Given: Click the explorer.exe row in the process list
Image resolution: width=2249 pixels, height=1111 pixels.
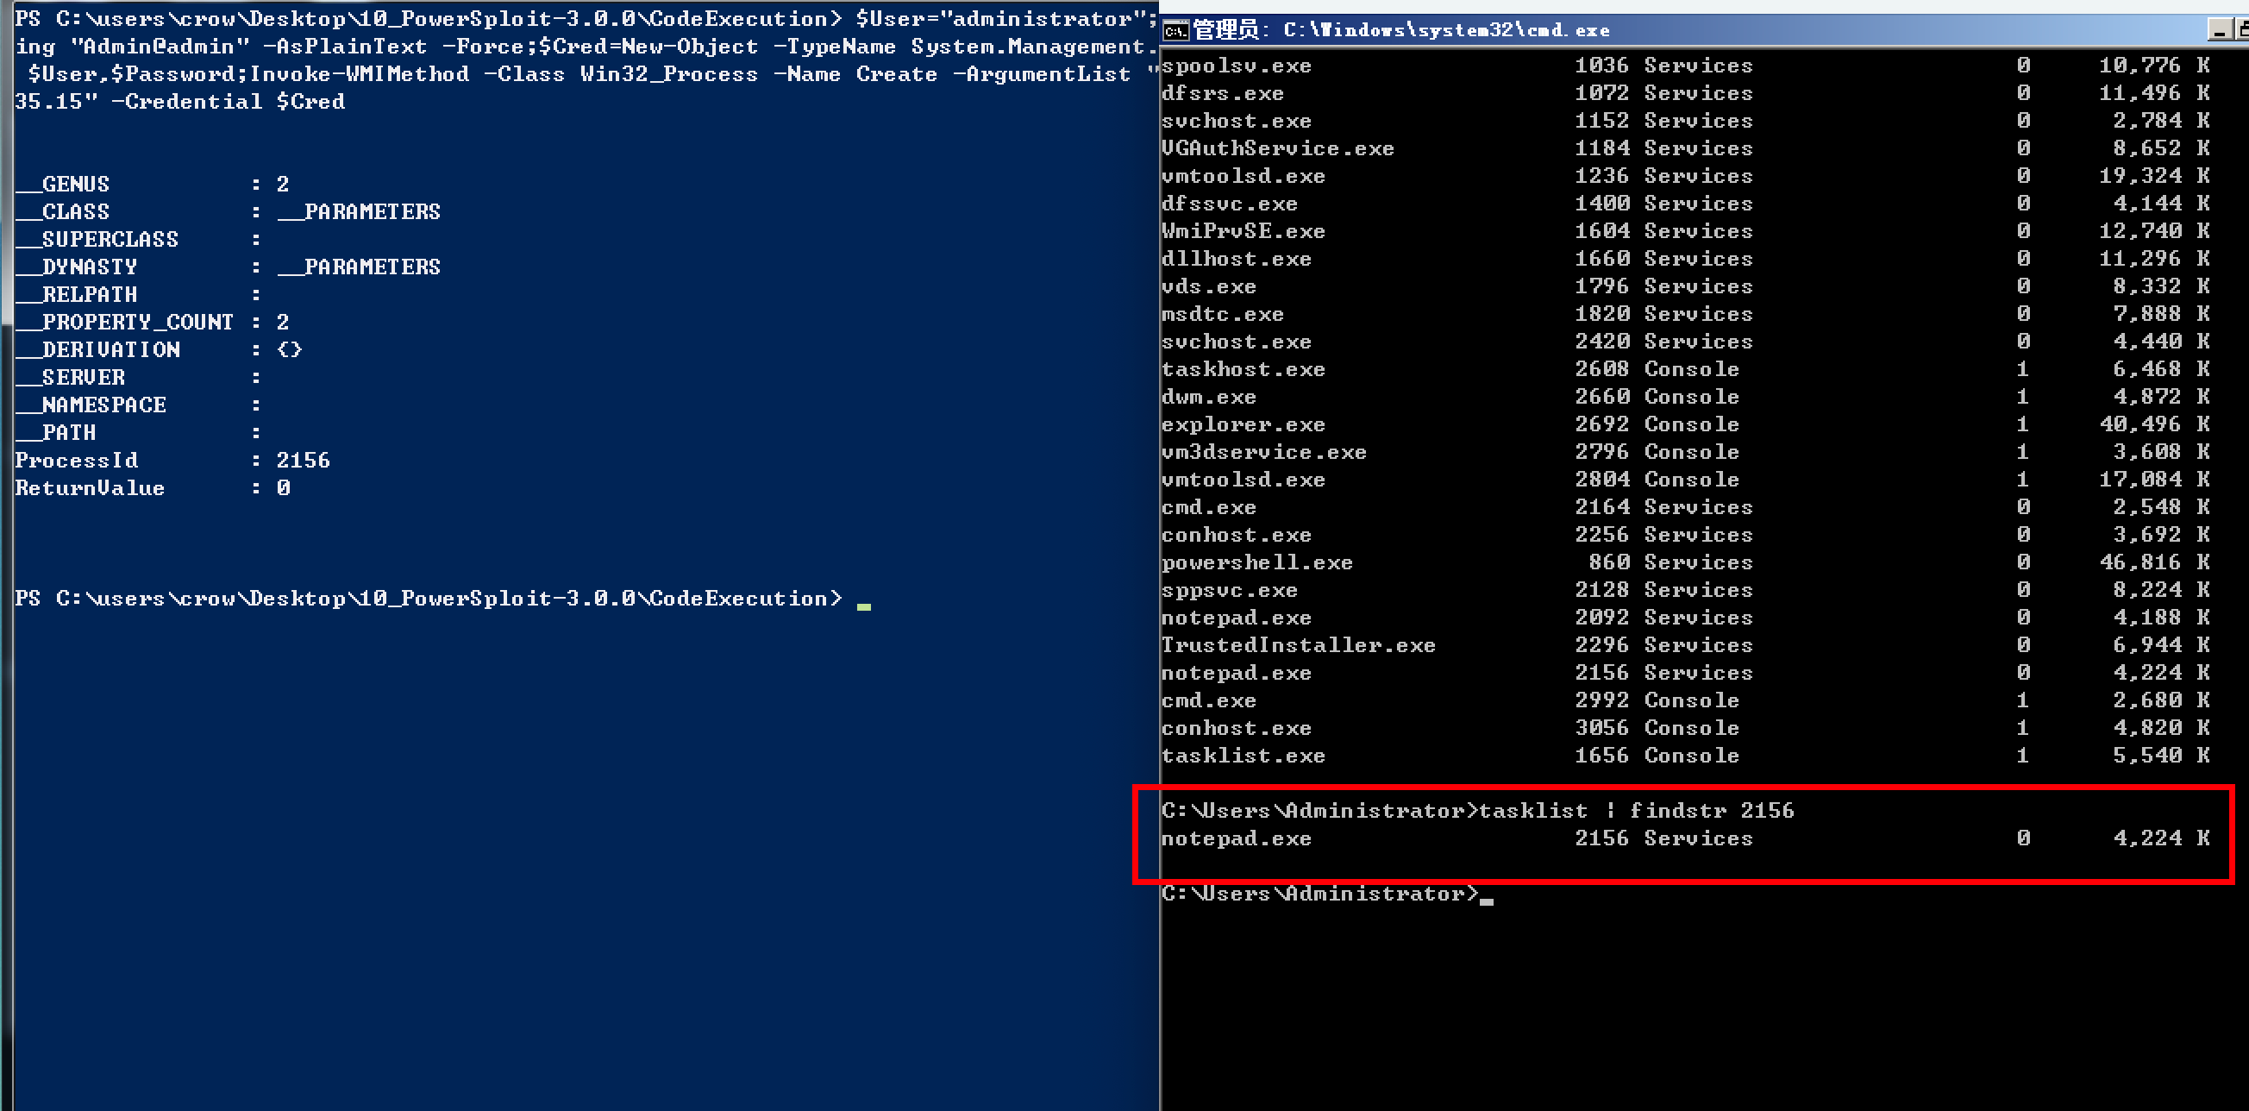Looking at the screenshot, I should point(1244,424).
